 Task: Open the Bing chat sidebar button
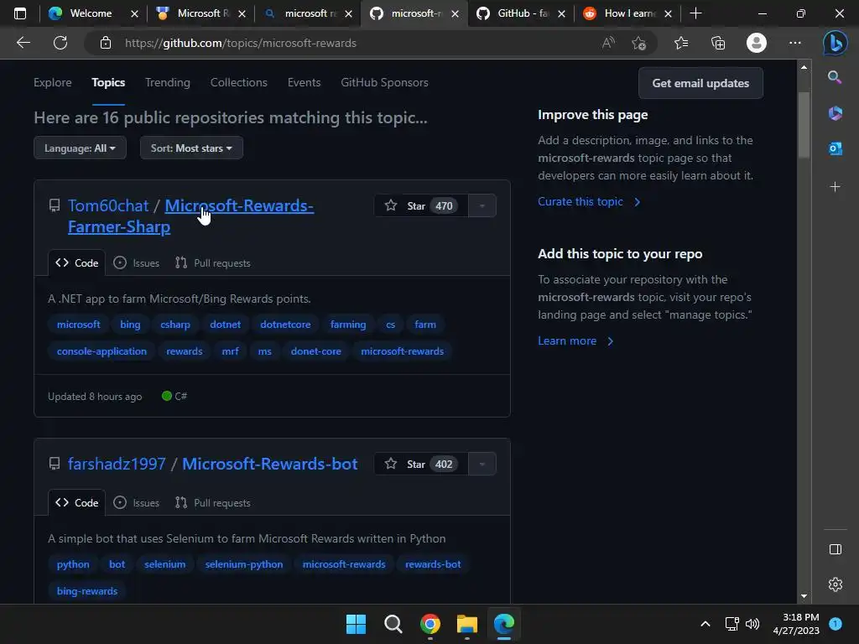click(835, 43)
